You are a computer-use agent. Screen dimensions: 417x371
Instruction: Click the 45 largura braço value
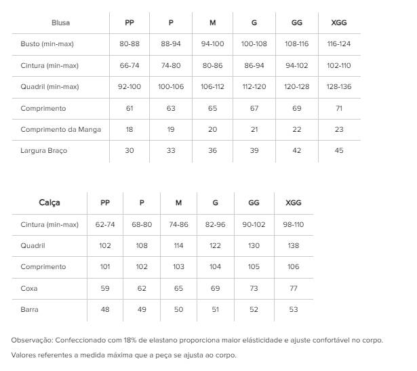(339, 151)
